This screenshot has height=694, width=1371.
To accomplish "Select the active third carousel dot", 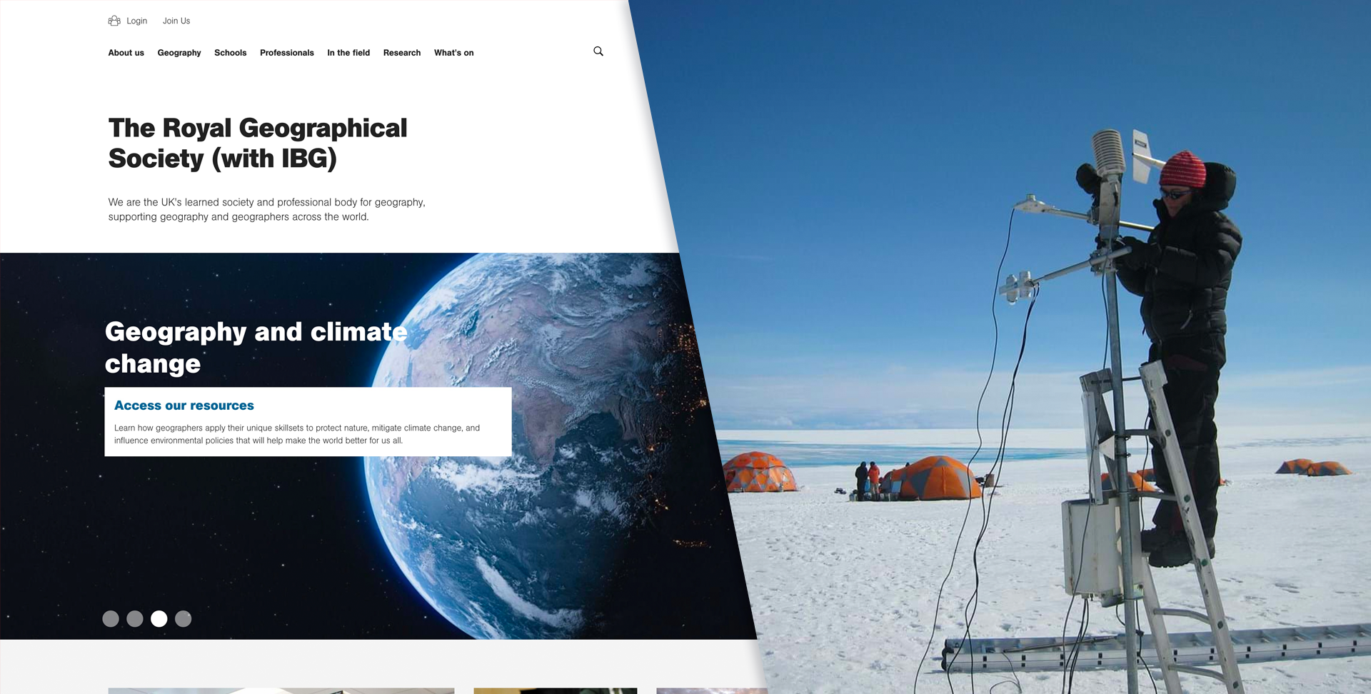I will 159,619.
